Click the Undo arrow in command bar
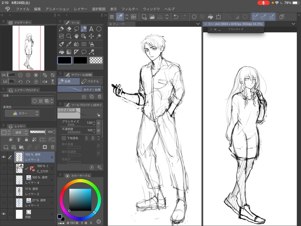The image size is (301, 226). [176, 17]
